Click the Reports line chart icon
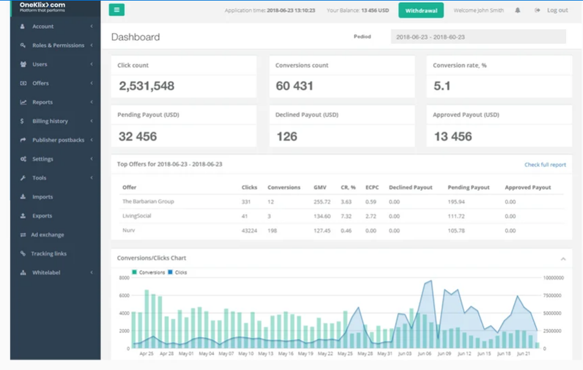The image size is (583, 370). pos(23,102)
